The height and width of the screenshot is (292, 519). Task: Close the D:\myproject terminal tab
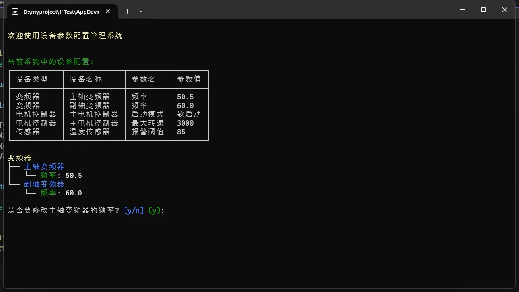pos(108,11)
